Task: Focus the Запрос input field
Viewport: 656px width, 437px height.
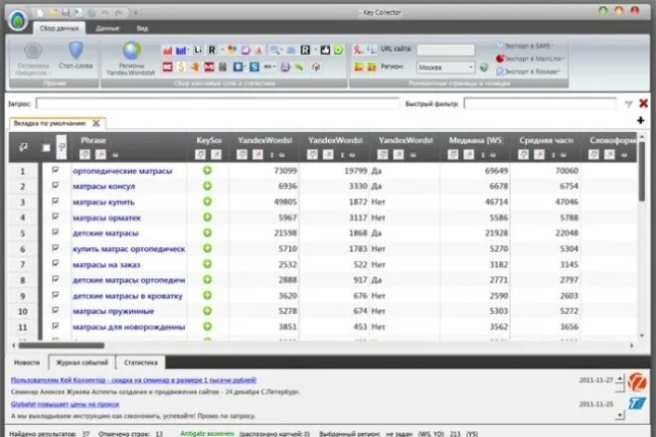Action: (218, 103)
